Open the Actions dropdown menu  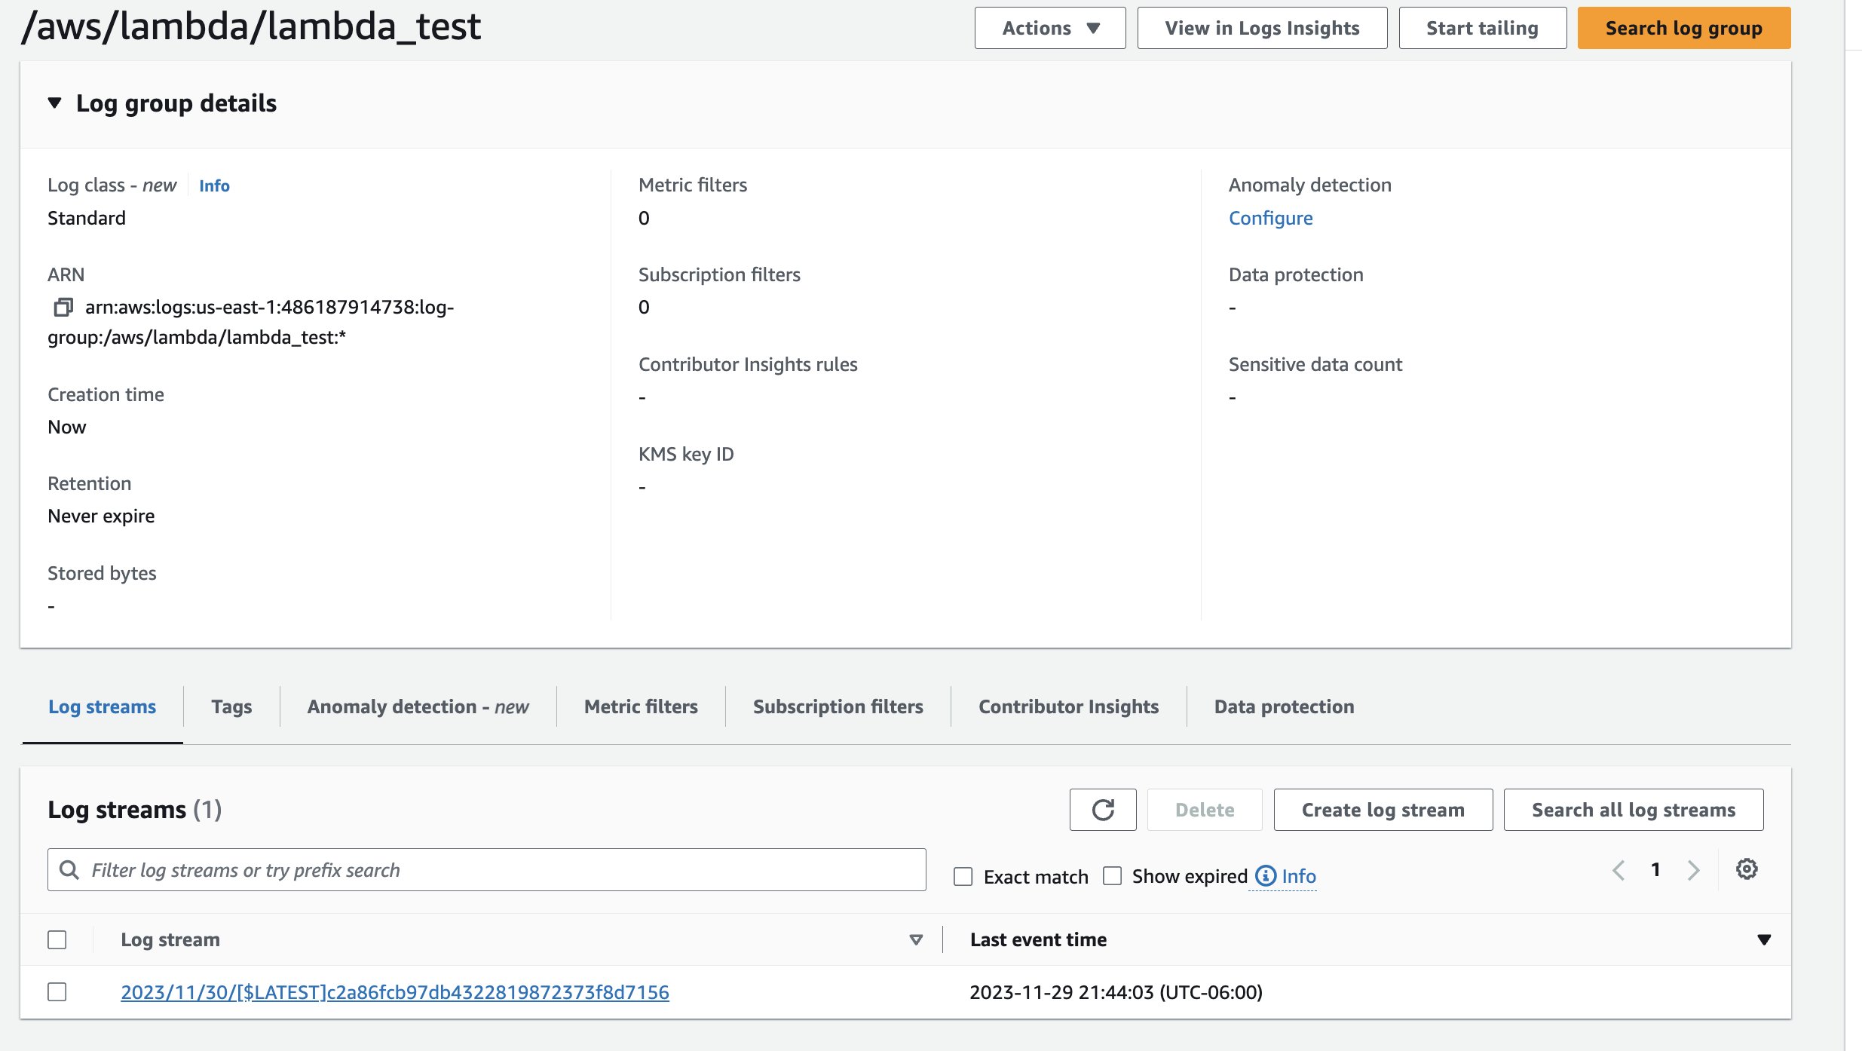1049,28
